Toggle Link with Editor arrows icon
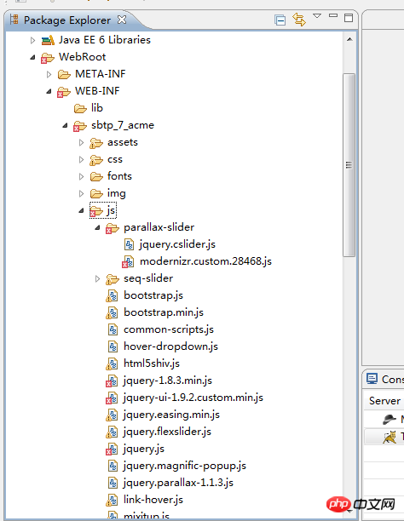The height and width of the screenshot is (521, 404). pyautogui.click(x=299, y=20)
